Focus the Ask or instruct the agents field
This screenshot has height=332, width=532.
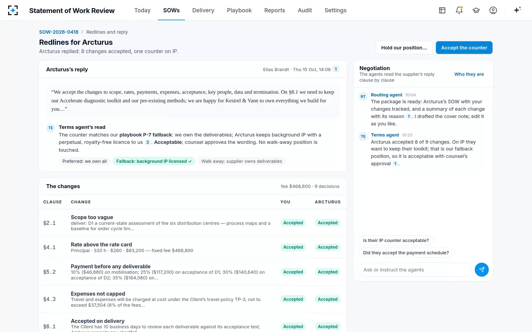(415, 270)
